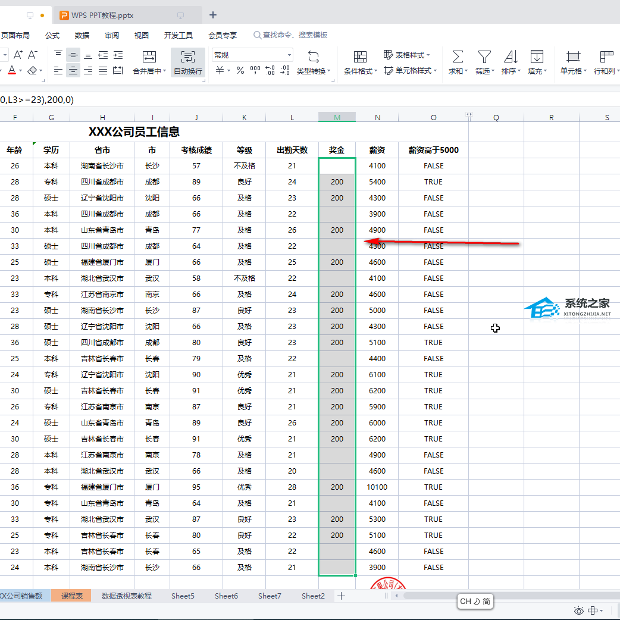Click the increase font size icon
Viewport: 620px width, 620px height.
click(18, 55)
